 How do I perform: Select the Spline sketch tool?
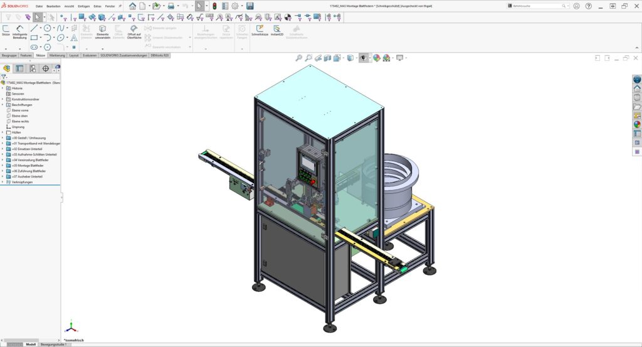(61, 28)
